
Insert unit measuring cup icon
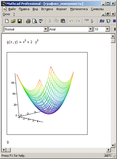(x=108, y=21)
